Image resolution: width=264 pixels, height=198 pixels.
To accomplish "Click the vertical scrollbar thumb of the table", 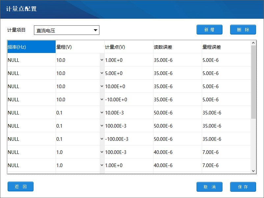I will coord(253,82).
